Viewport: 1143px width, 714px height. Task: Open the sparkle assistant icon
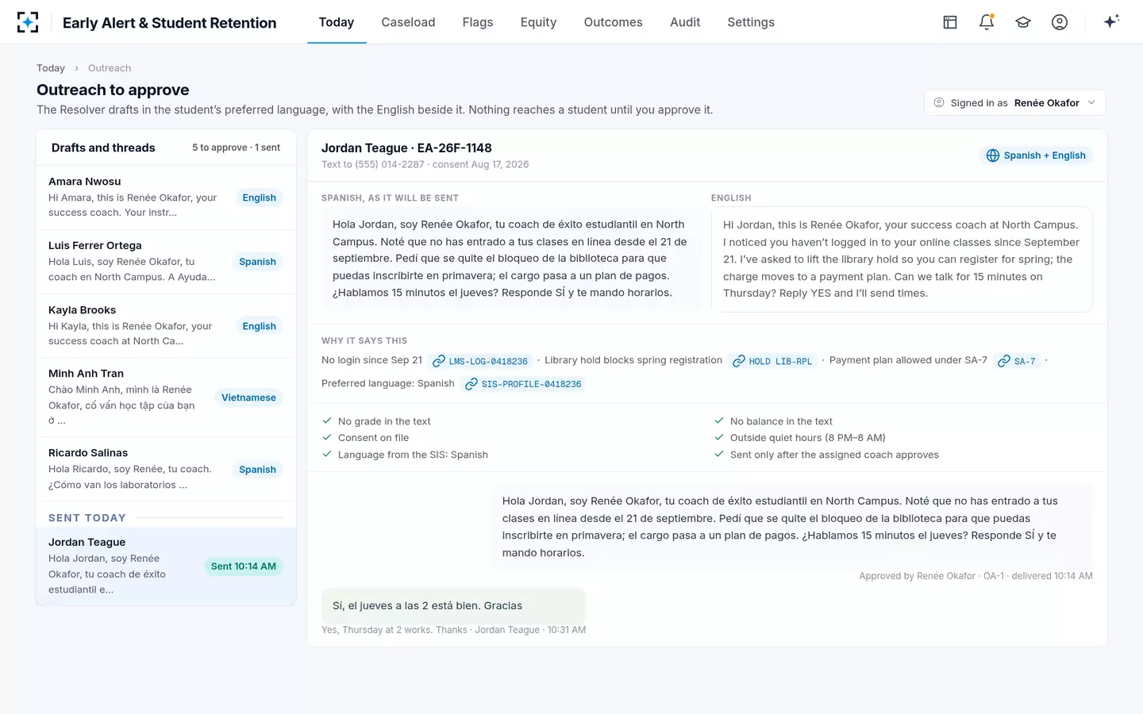click(x=1111, y=21)
